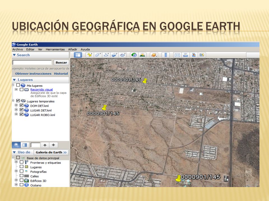
Task: Collapse the Uso de layers panel triangle
Action: (x=14, y=152)
